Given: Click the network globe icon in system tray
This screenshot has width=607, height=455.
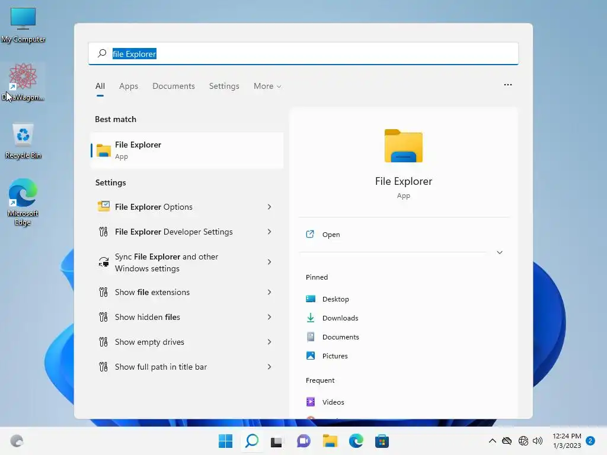Looking at the screenshot, I should pyautogui.click(x=523, y=441).
